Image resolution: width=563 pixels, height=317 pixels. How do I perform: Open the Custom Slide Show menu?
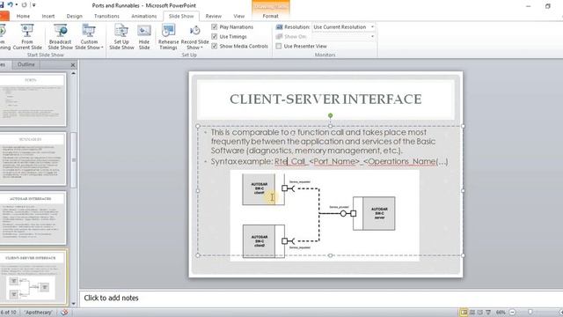tap(89, 37)
